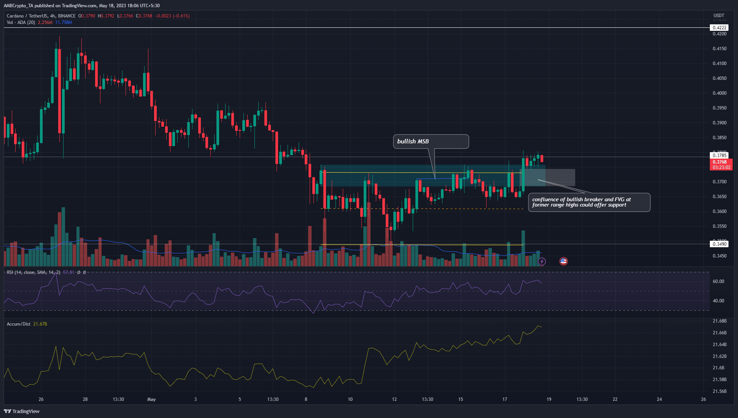Select the 0.3490 price level tag
Viewport: 738px width, 418px height.
pyautogui.click(x=719, y=244)
